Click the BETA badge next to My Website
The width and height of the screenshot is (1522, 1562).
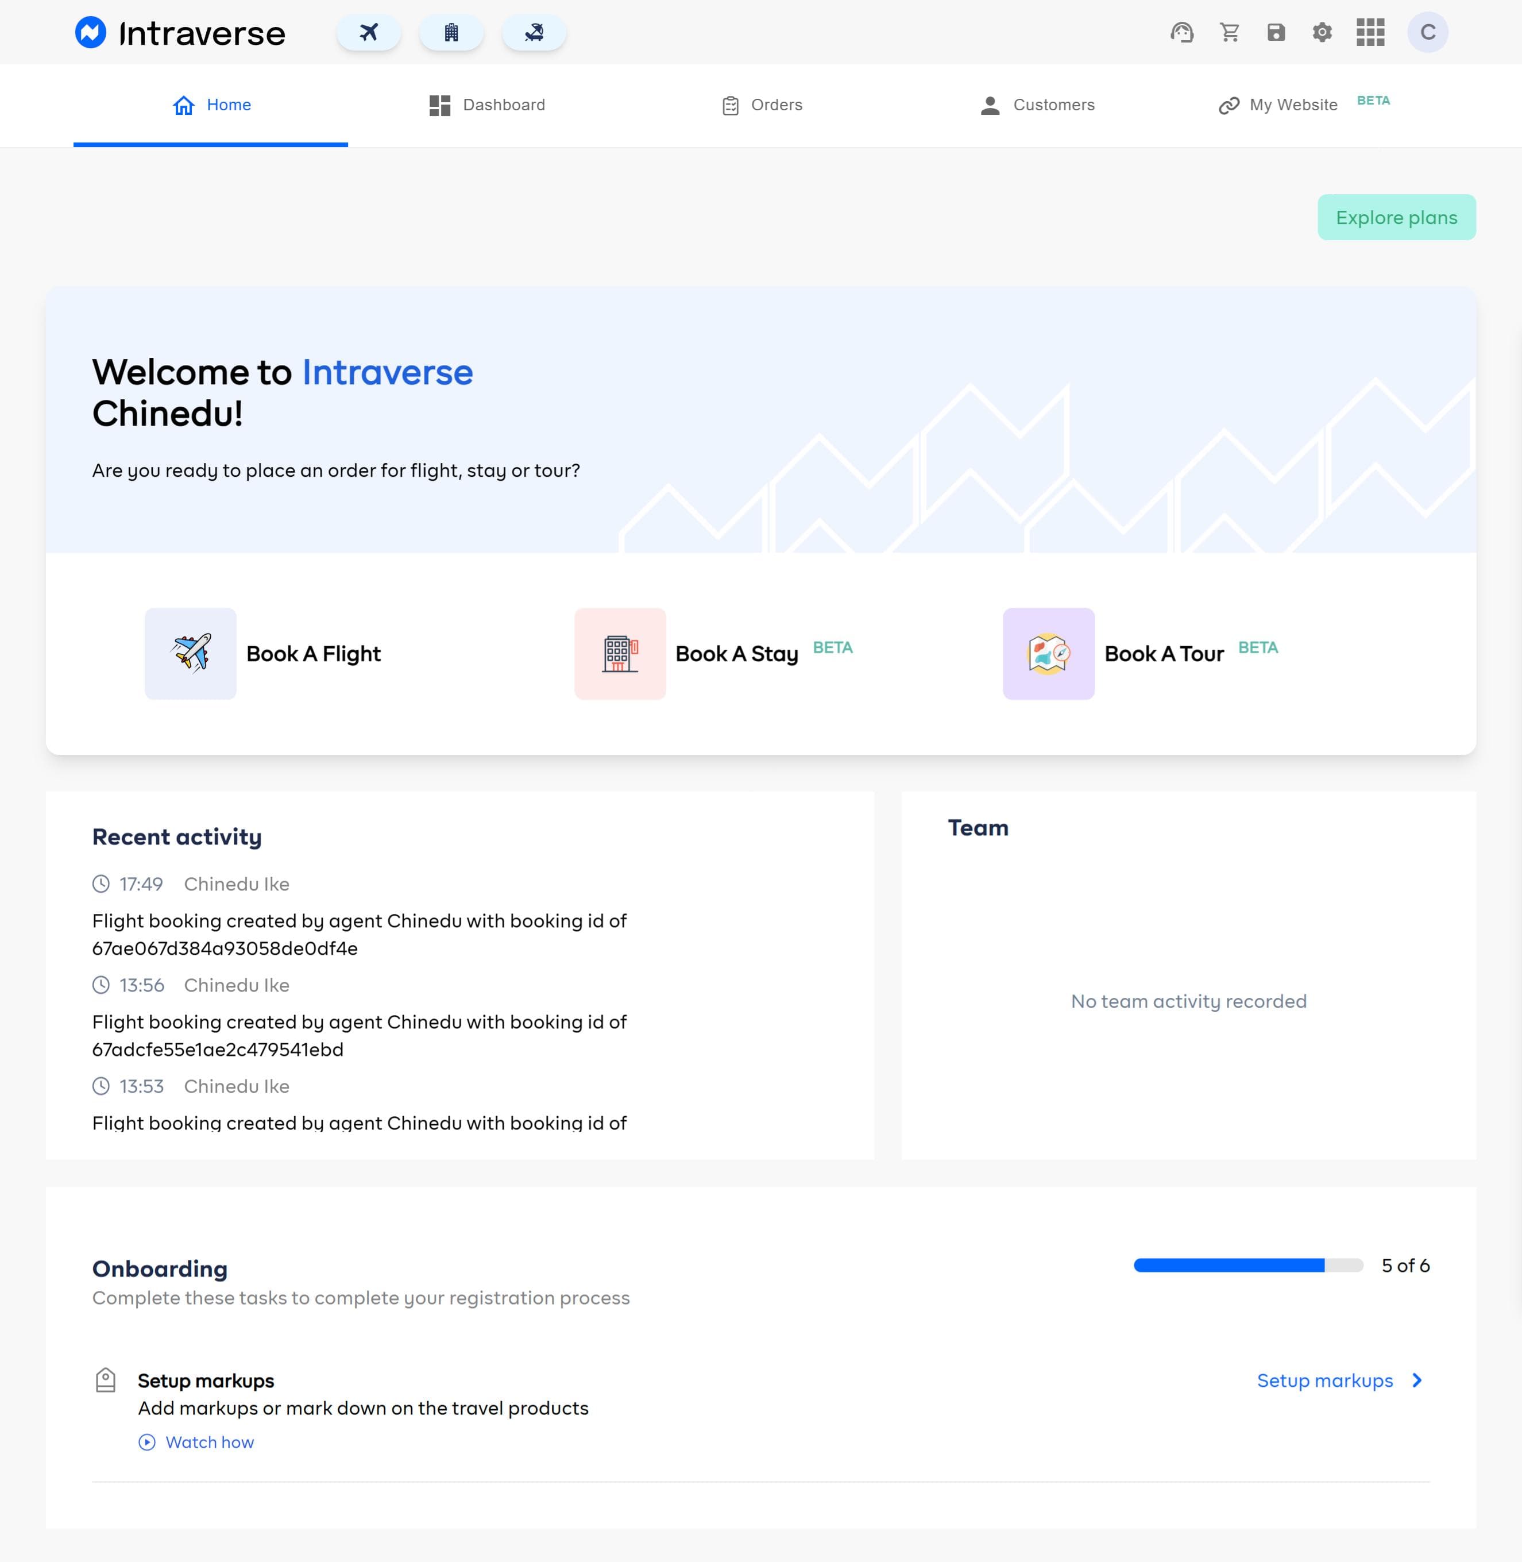coord(1373,101)
